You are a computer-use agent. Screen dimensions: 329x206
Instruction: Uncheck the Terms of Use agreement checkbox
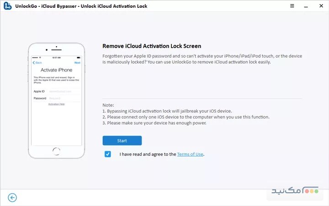[x=108, y=154]
